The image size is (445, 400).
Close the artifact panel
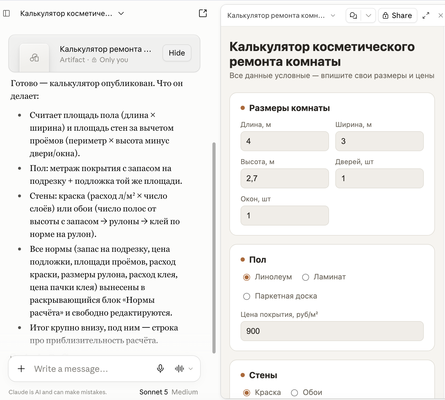440,15
